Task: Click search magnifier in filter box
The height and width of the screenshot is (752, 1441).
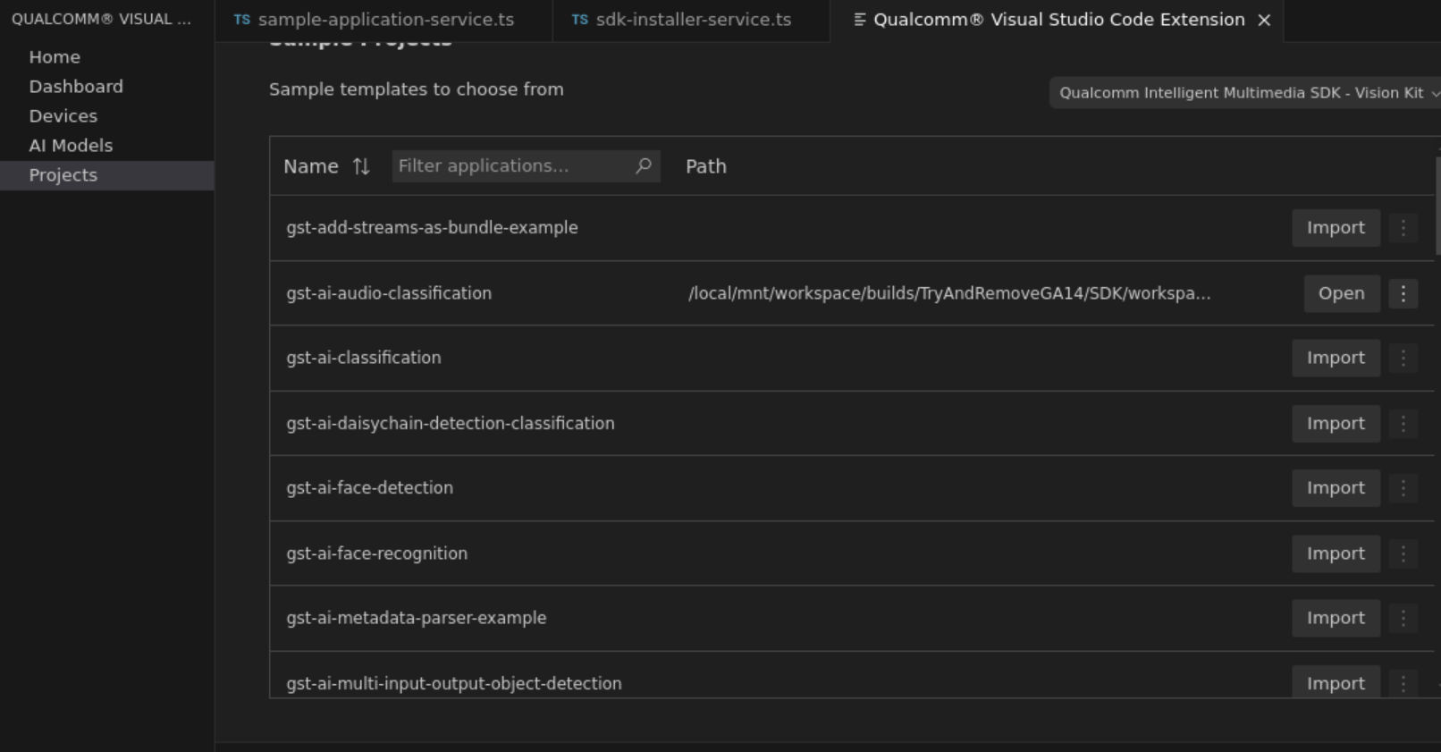Action: pos(643,165)
